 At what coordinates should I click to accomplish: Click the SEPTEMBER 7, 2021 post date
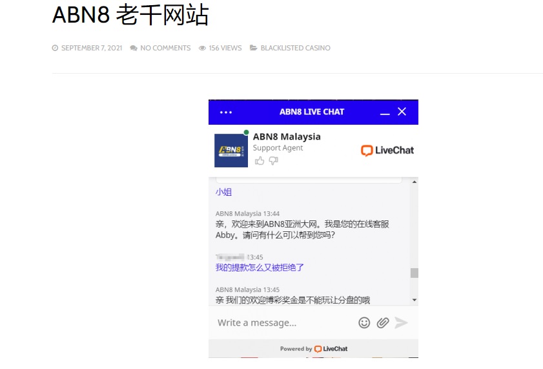point(92,48)
